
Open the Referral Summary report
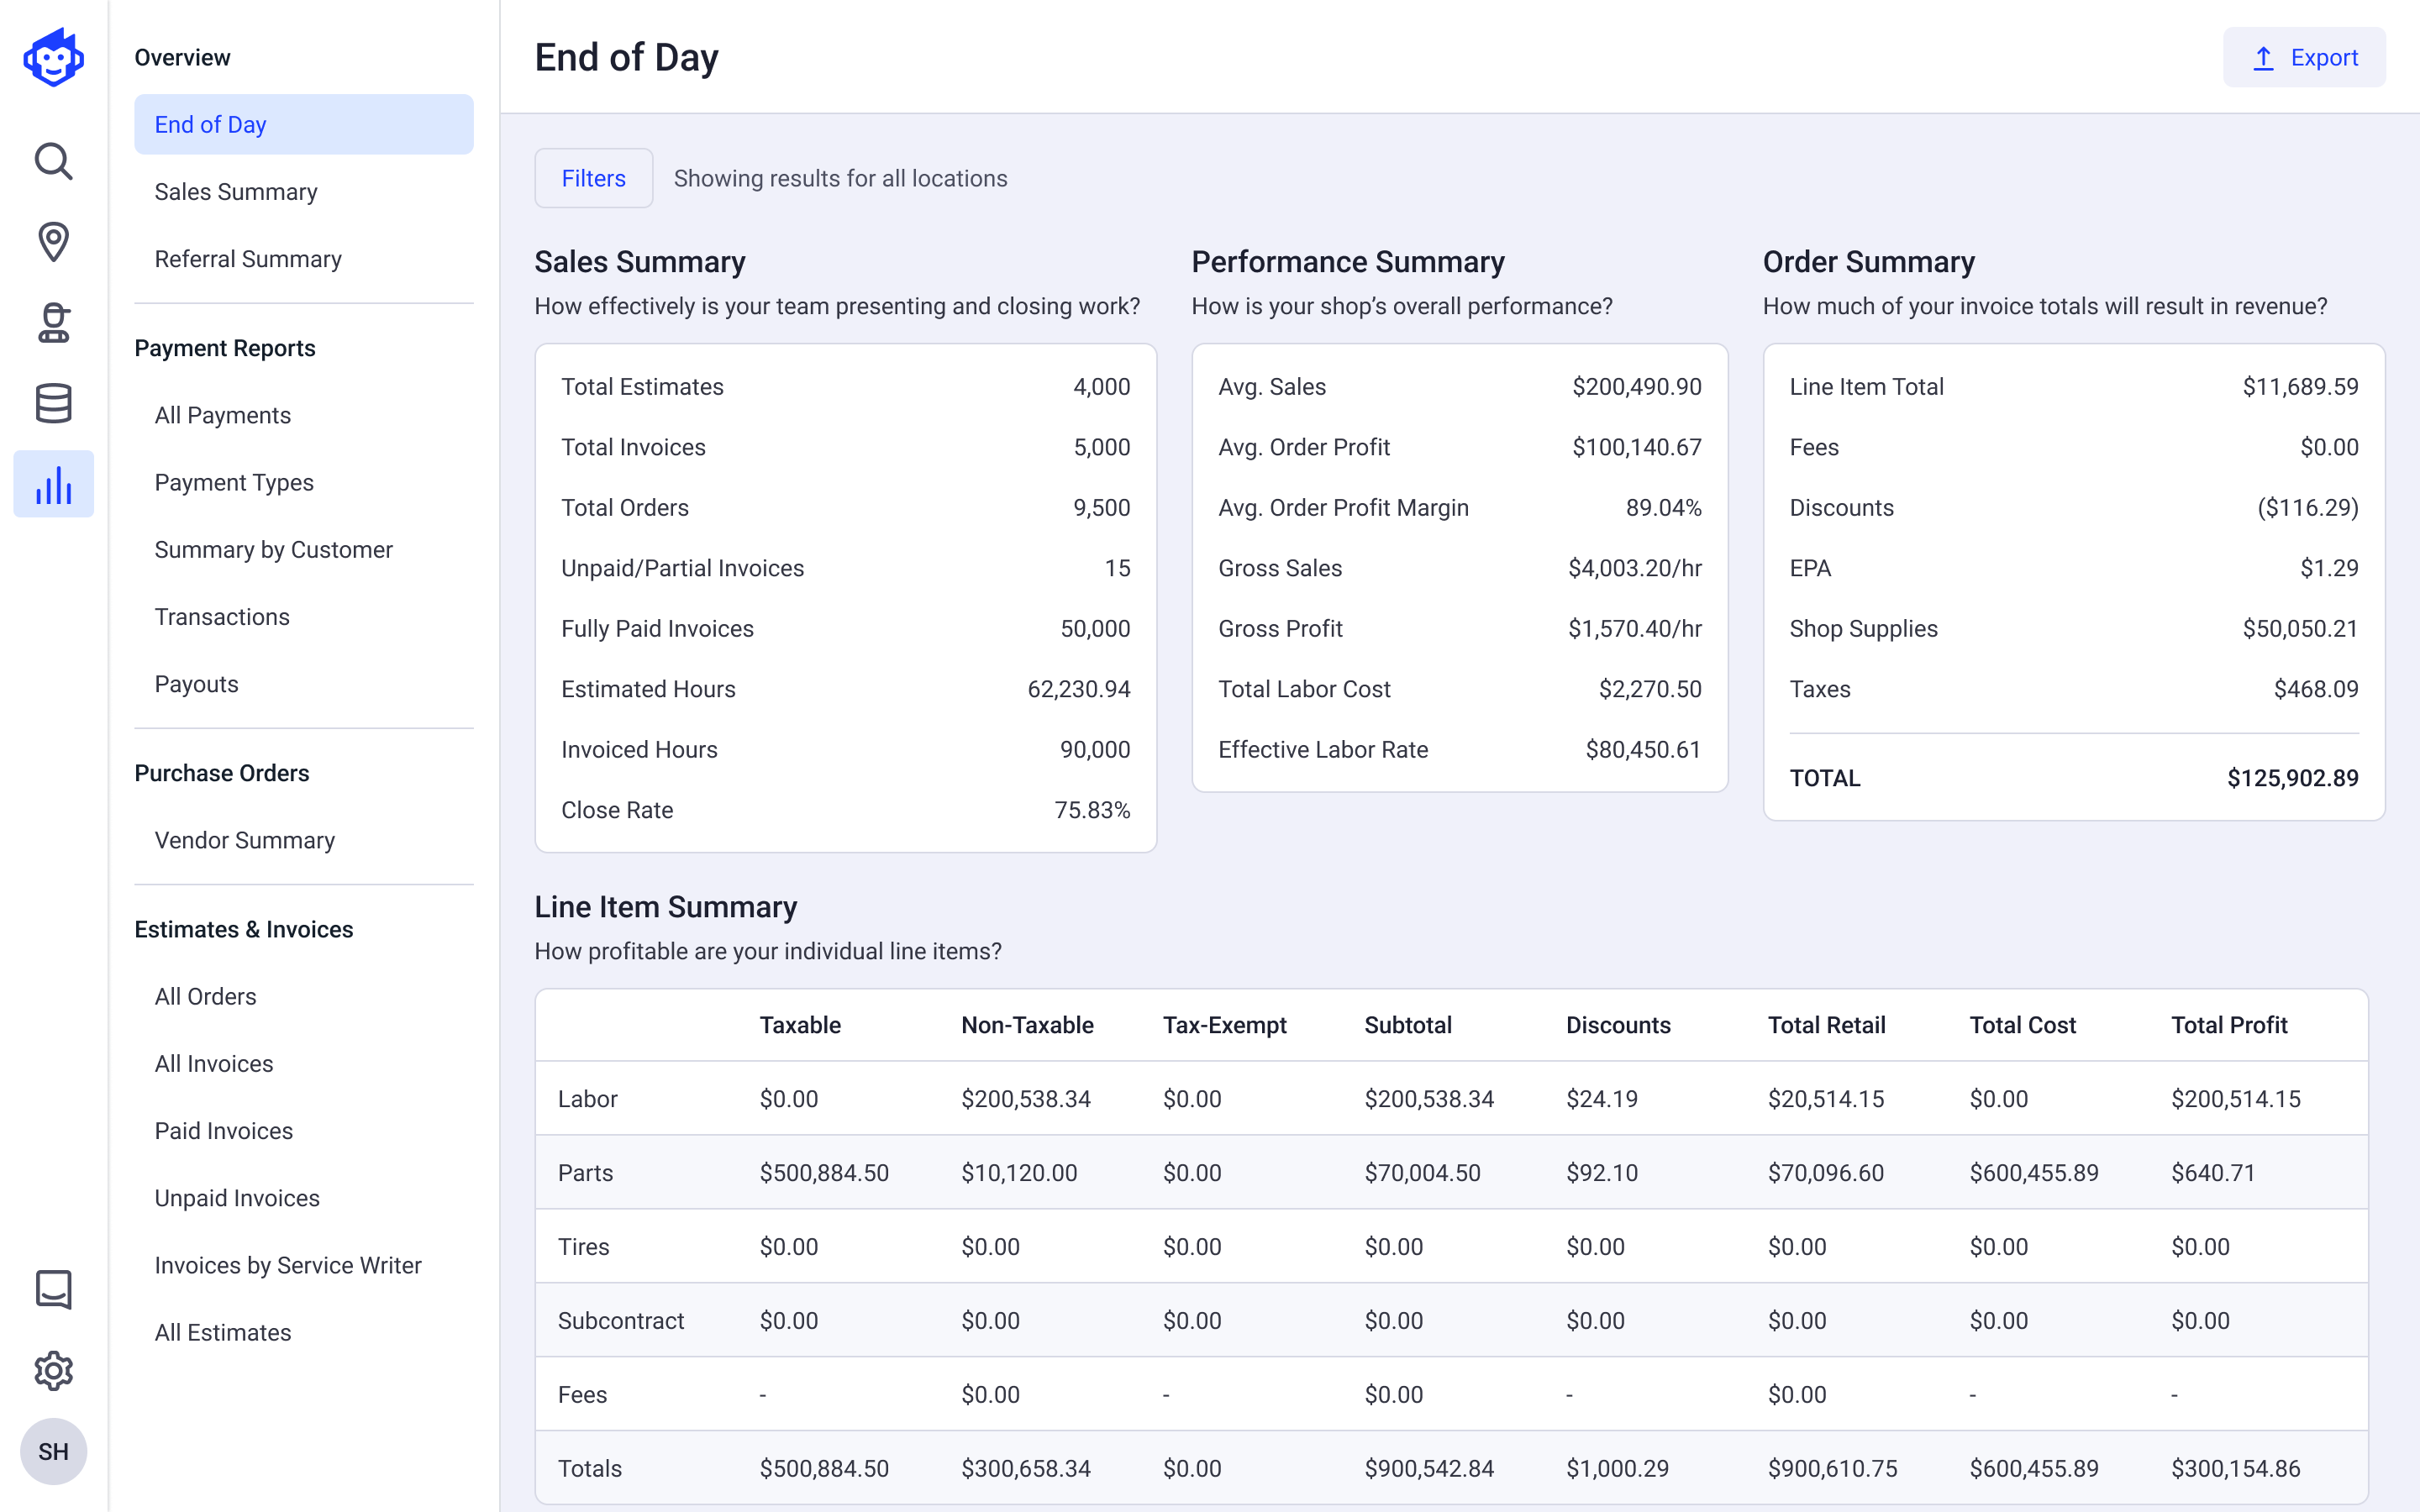(x=247, y=258)
